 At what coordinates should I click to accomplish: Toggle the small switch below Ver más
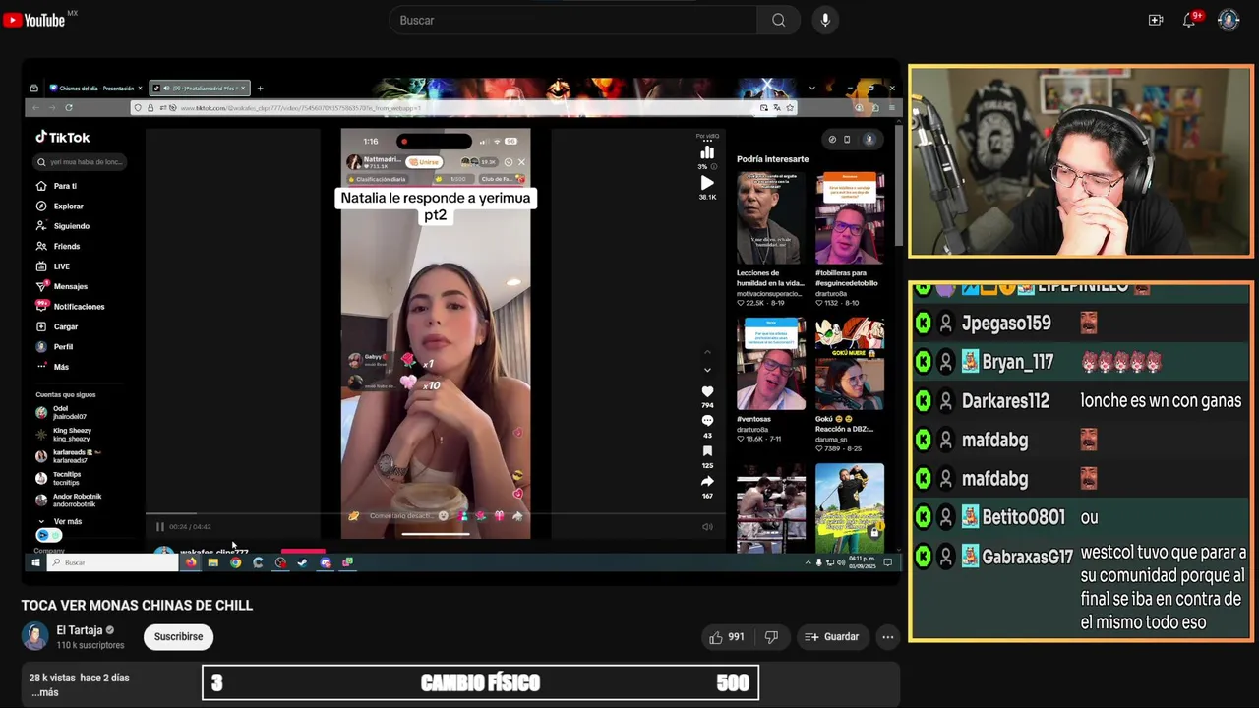(48, 535)
